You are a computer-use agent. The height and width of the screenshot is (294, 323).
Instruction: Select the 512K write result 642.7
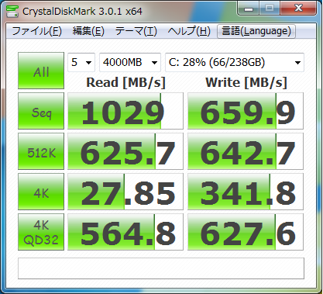point(246,151)
